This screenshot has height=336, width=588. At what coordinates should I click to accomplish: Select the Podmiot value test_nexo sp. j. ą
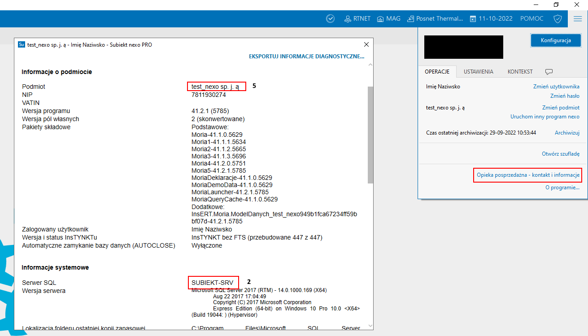coord(215,87)
